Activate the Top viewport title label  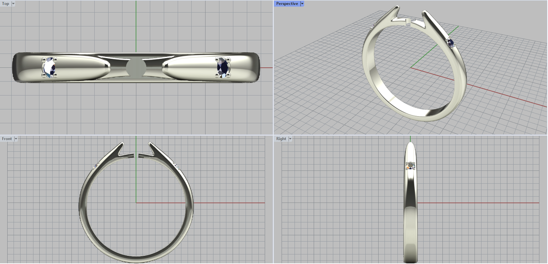(5, 4)
